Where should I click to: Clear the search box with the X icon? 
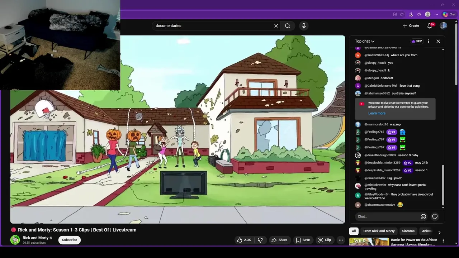click(x=276, y=26)
